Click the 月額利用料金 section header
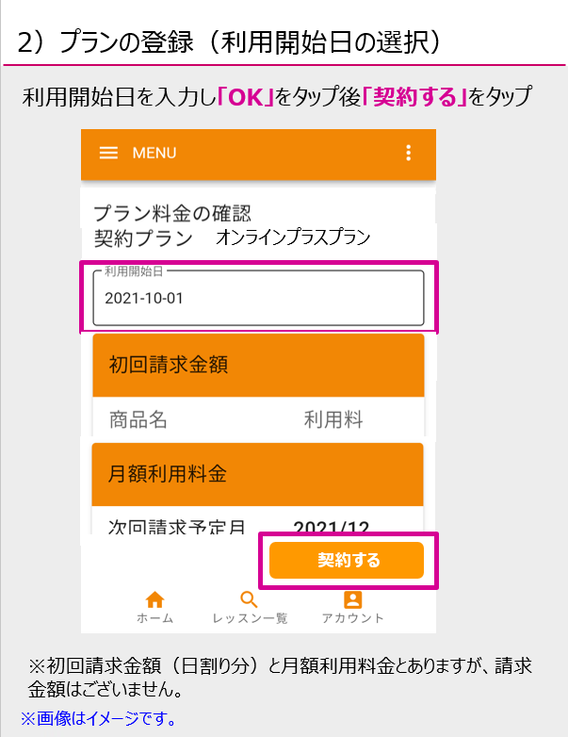The height and width of the screenshot is (737, 568). pyautogui.click(x=257, y=474)
